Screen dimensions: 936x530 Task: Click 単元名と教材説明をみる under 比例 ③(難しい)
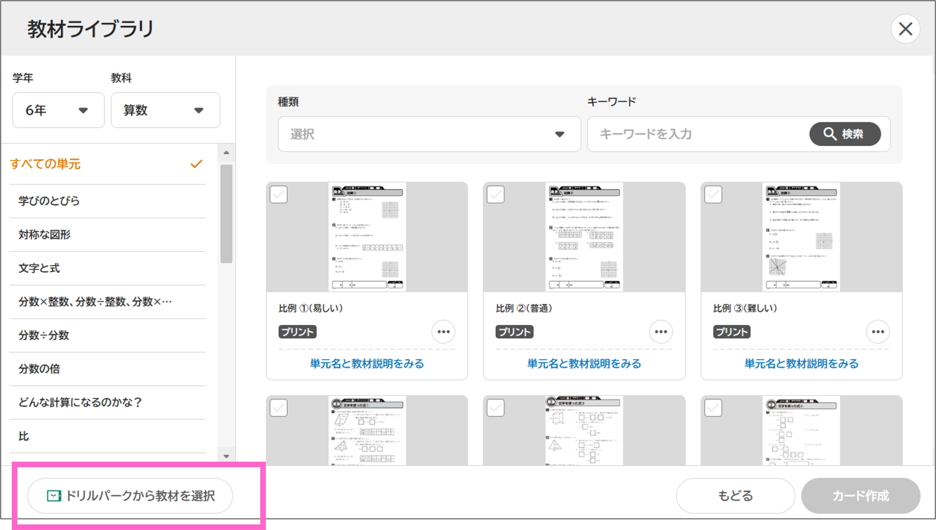pyautogui.click(x=801, y=363)
